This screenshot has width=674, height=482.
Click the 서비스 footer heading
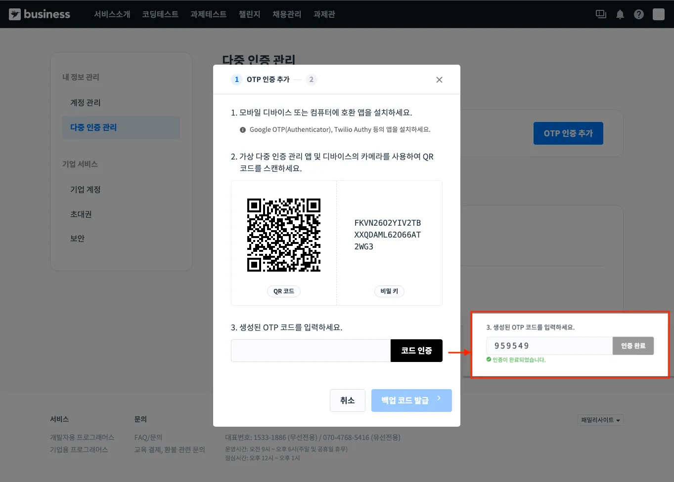tap(59, 419)
